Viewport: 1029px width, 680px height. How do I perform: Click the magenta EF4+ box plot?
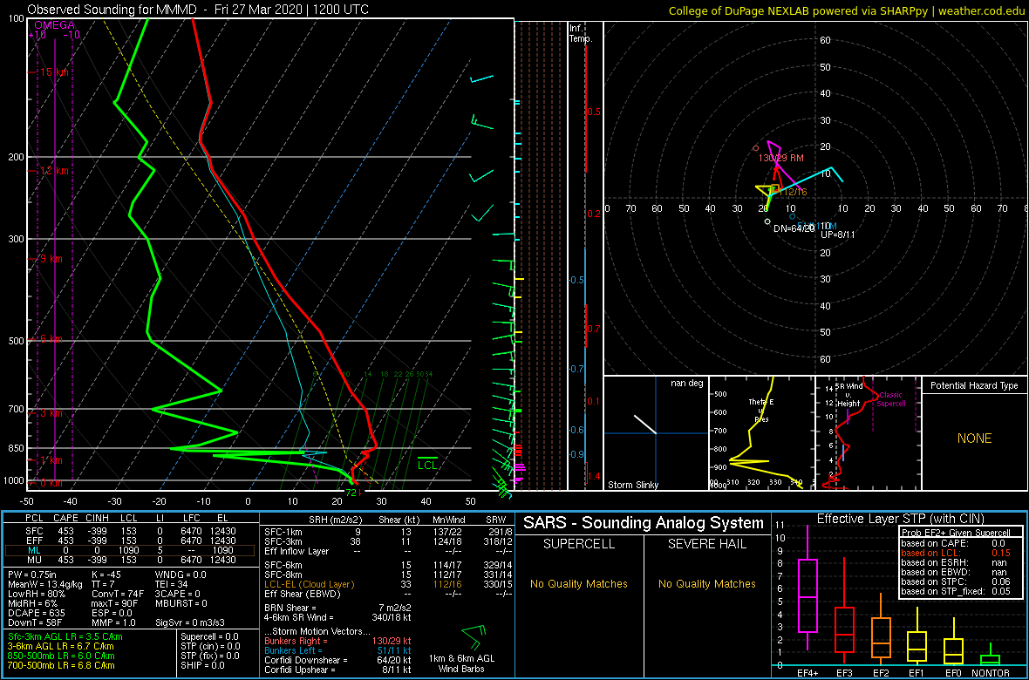[x=807, y=587]
